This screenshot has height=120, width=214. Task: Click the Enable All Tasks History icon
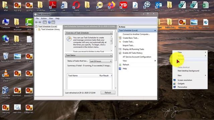pos(120,53)
